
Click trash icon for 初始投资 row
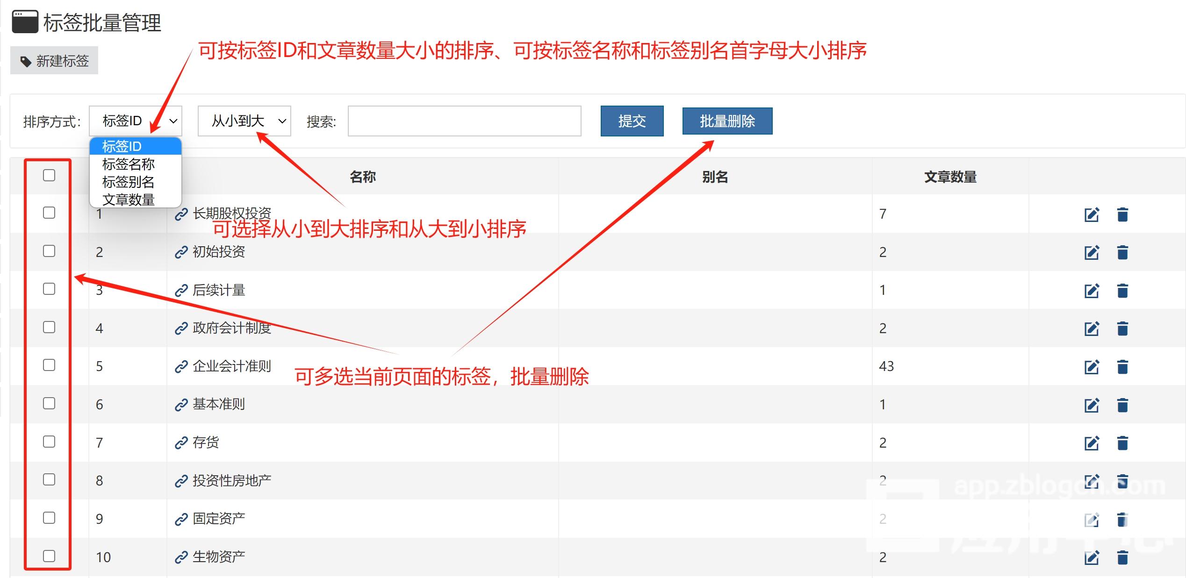(x=1122, y=252)
